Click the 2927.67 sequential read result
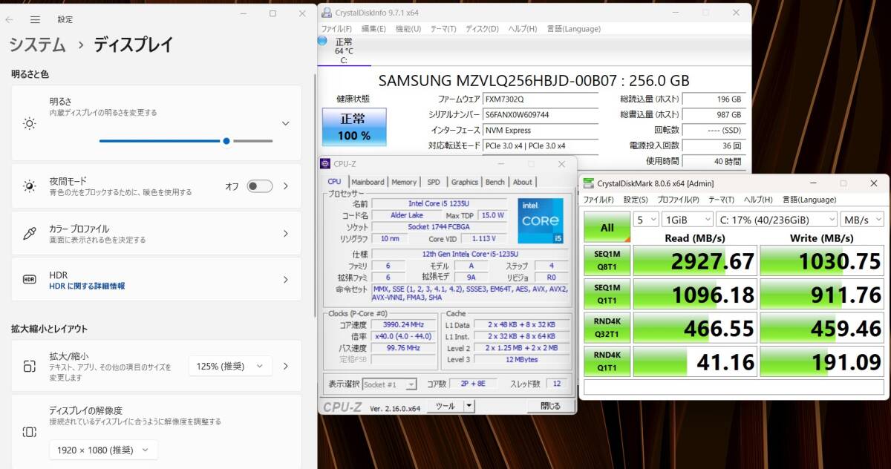This screenshot has height=469, width=891. coord(695,260)
